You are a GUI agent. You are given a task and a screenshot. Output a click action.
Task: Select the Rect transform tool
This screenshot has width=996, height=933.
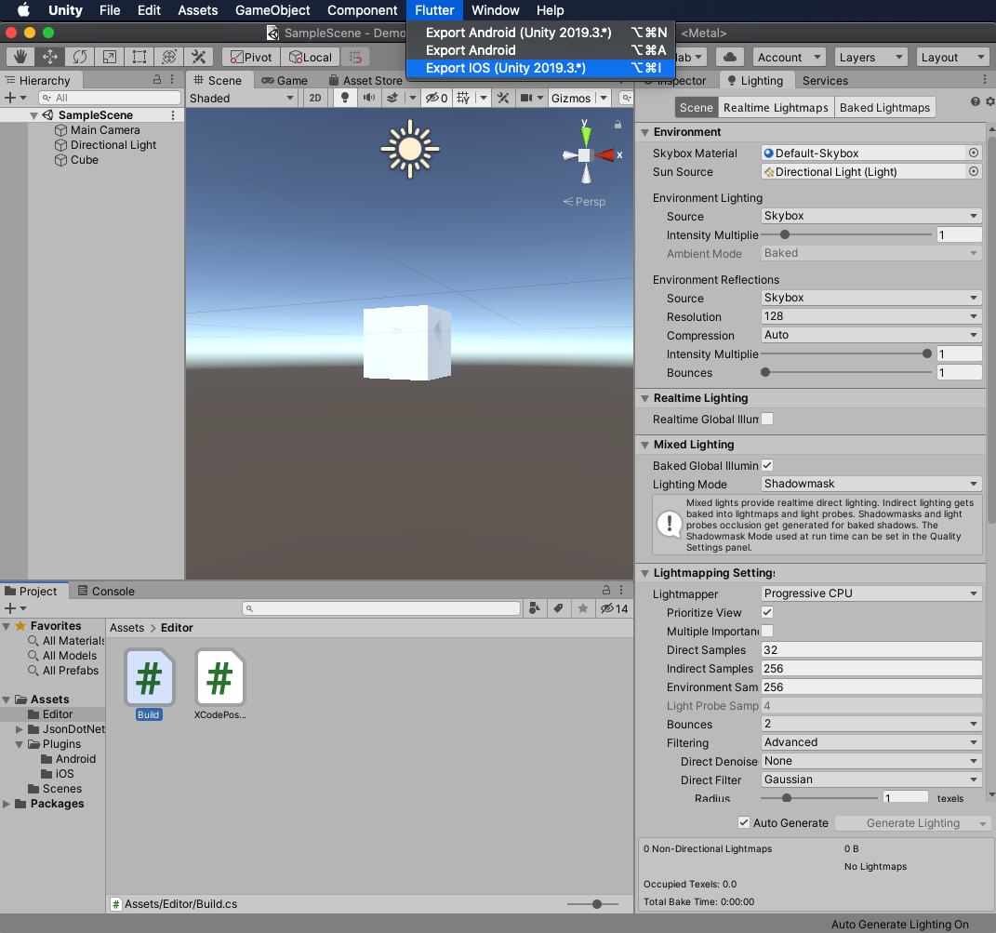click(139, 57)
